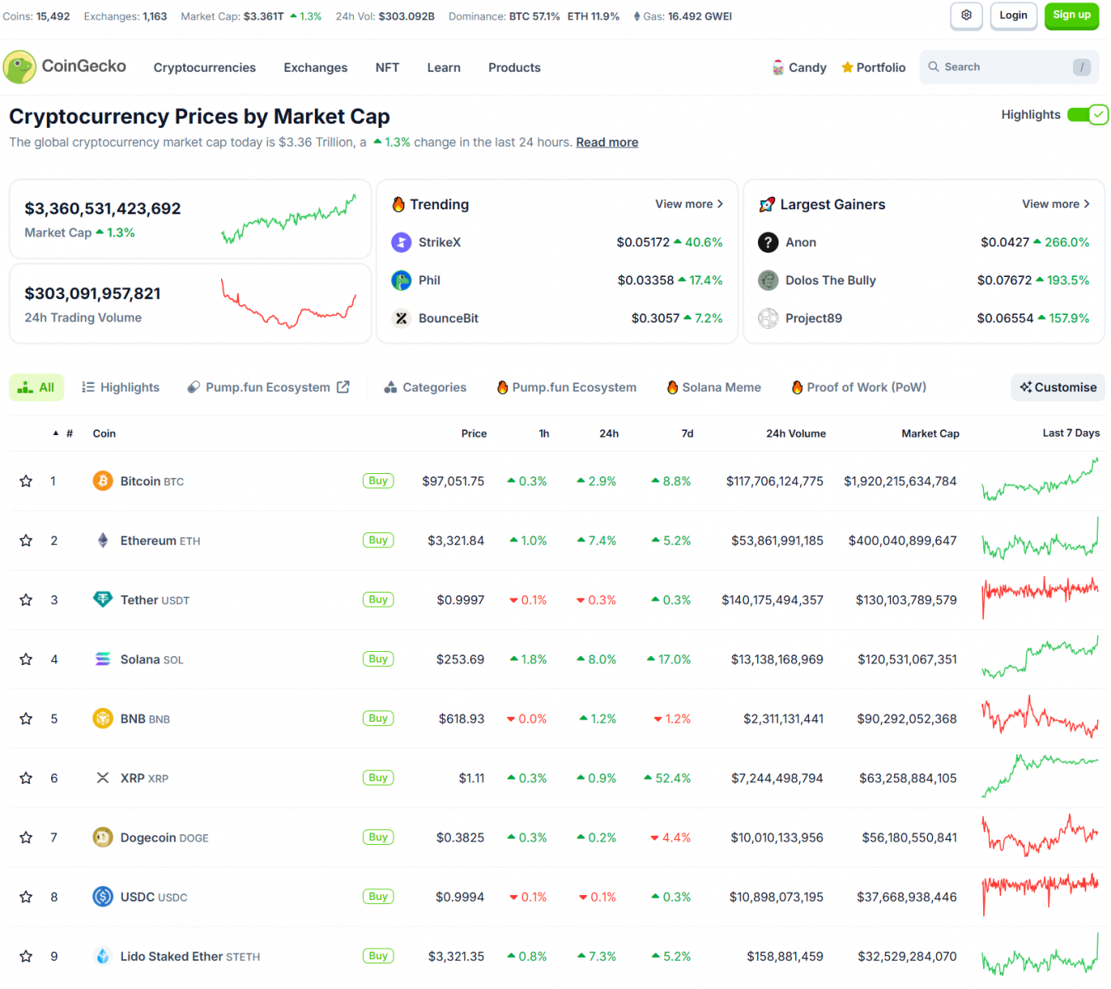The image size is (1111, 989).
Task: Open the 24h Trading Volume card
Action: 190,304
